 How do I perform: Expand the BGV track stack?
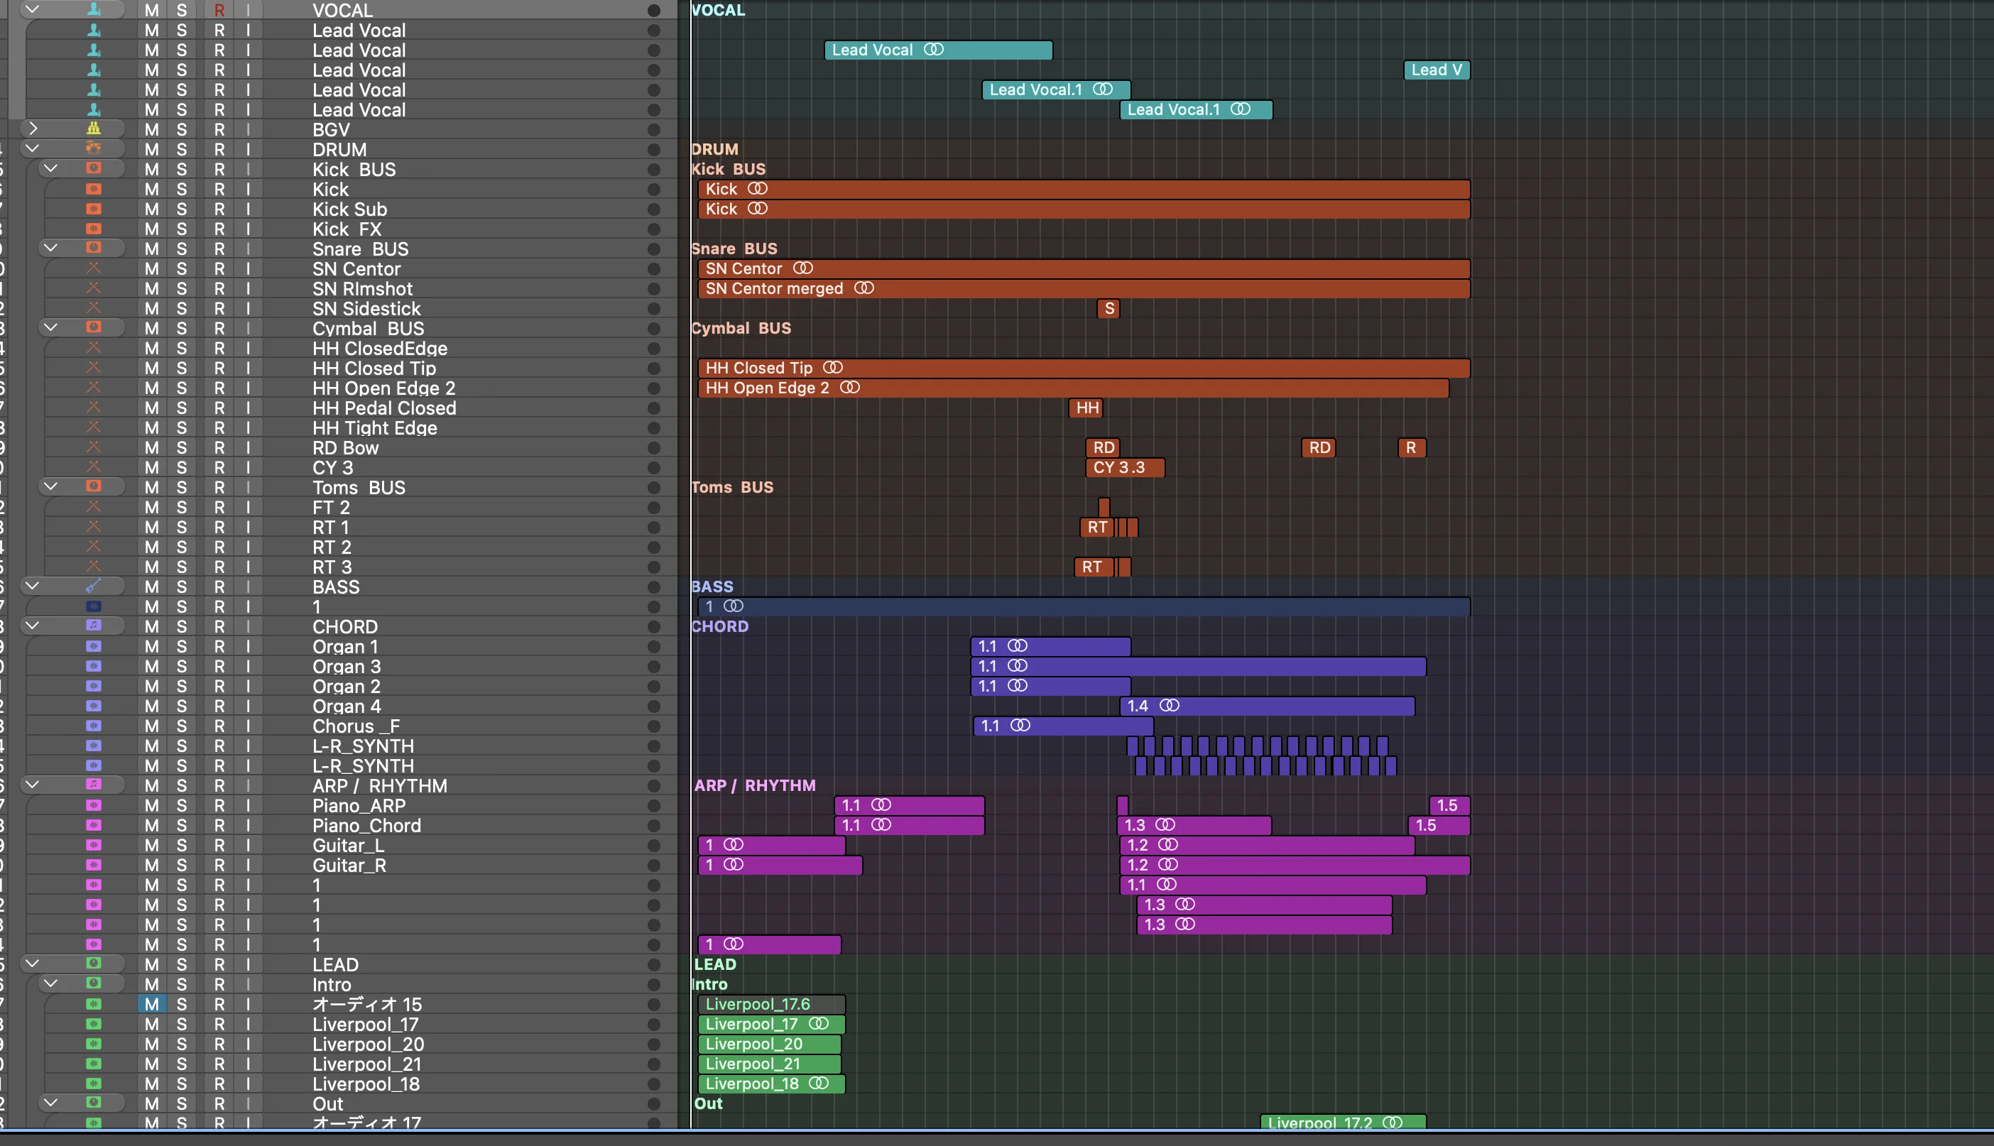(x=32, y=129)
